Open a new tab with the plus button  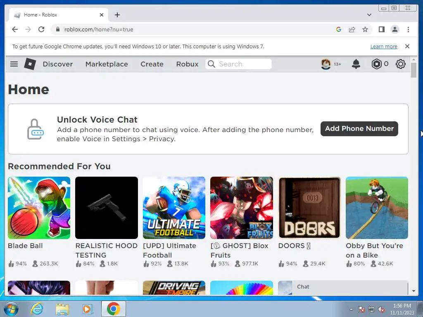117,15
